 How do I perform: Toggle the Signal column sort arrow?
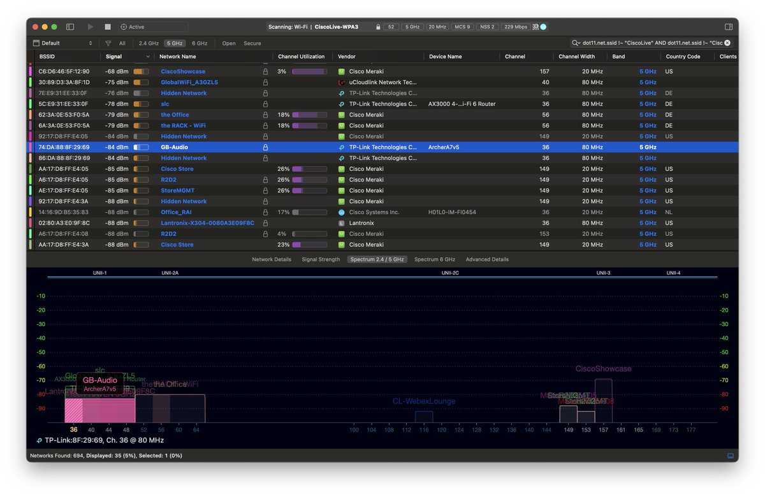point(149,57)
